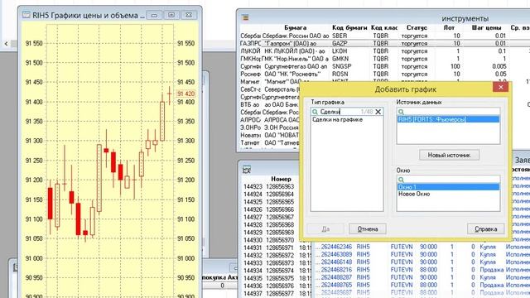Select trade row 144930
Image resolution: width=530 pixels, height=298 pixels.
(271, 240)
